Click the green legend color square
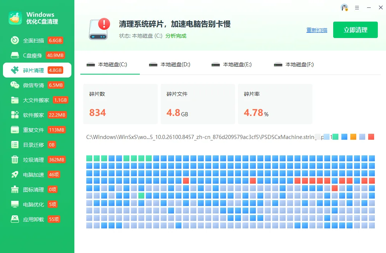The width and height of the screenshot is (386, 253). [x=335, y=137]
